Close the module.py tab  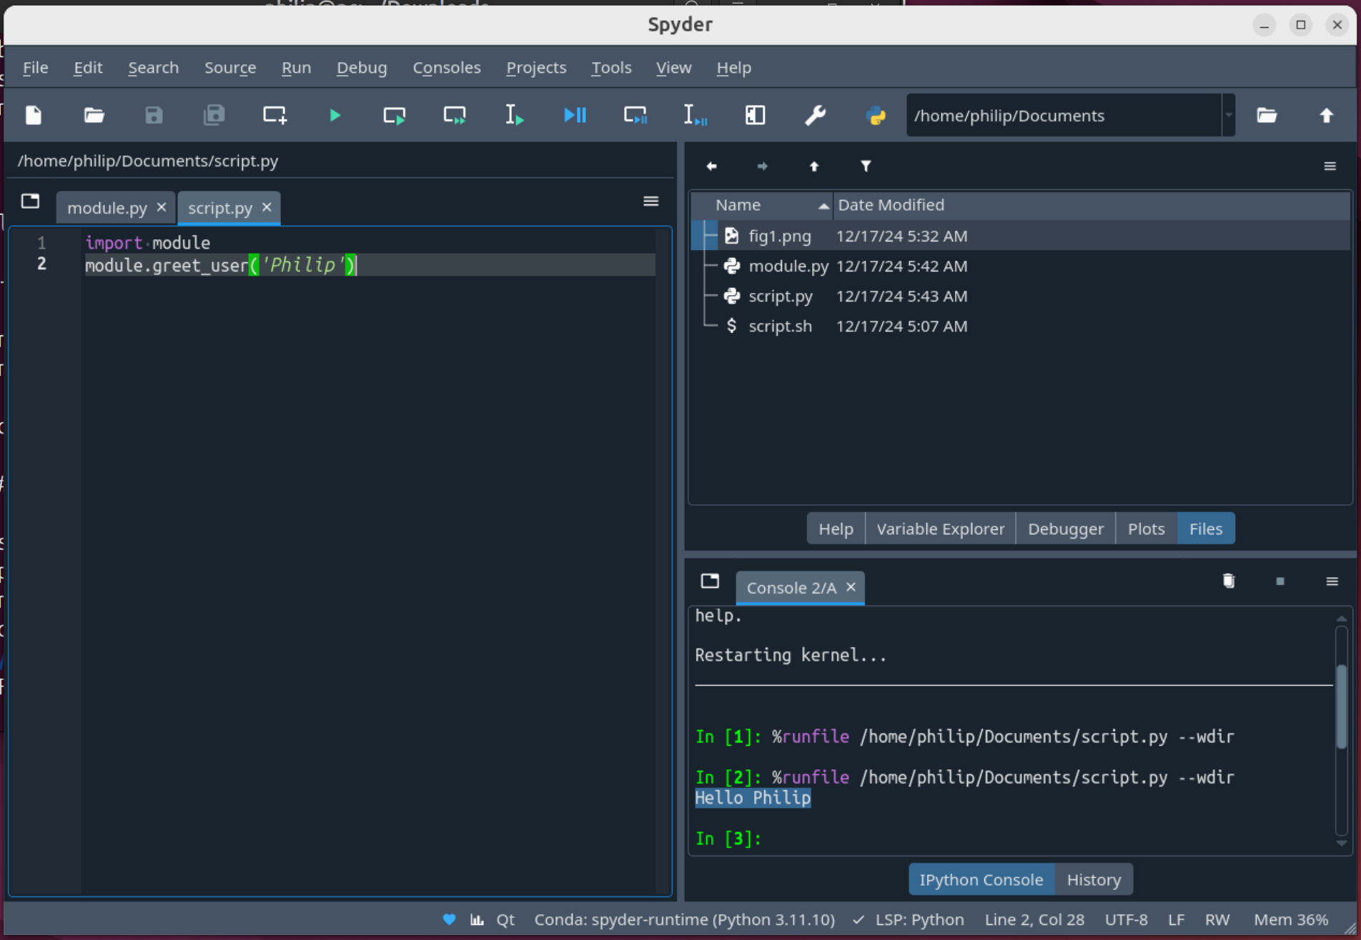162,207
